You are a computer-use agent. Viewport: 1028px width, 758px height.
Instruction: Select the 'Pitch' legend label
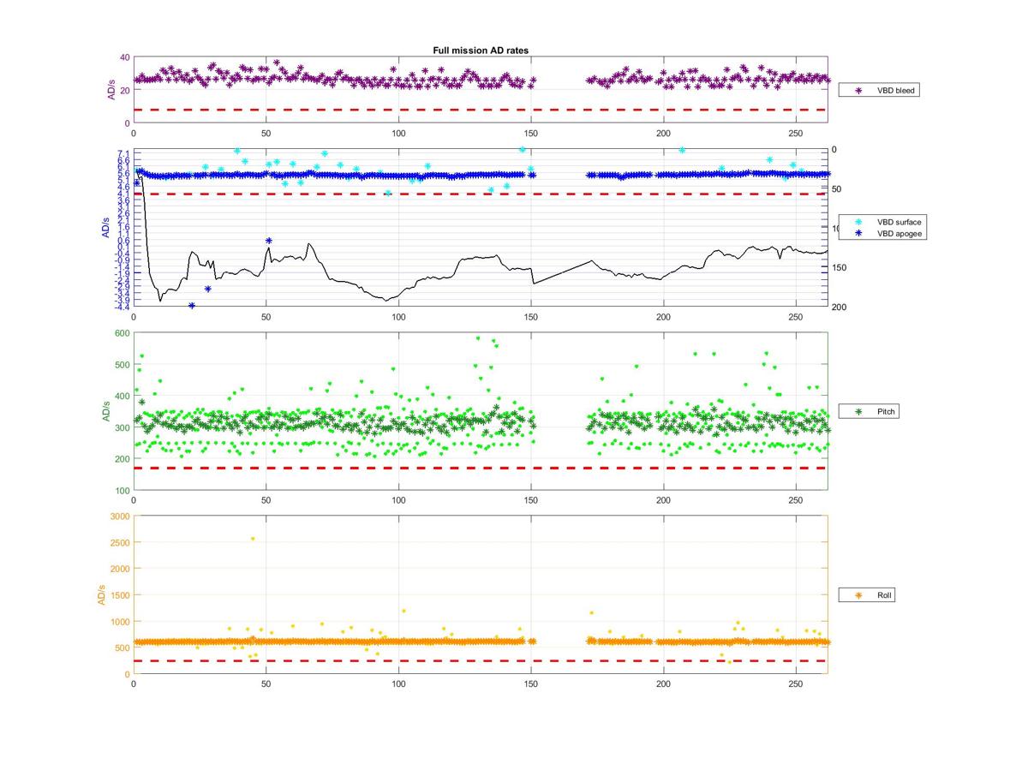[x=887, y=412]
